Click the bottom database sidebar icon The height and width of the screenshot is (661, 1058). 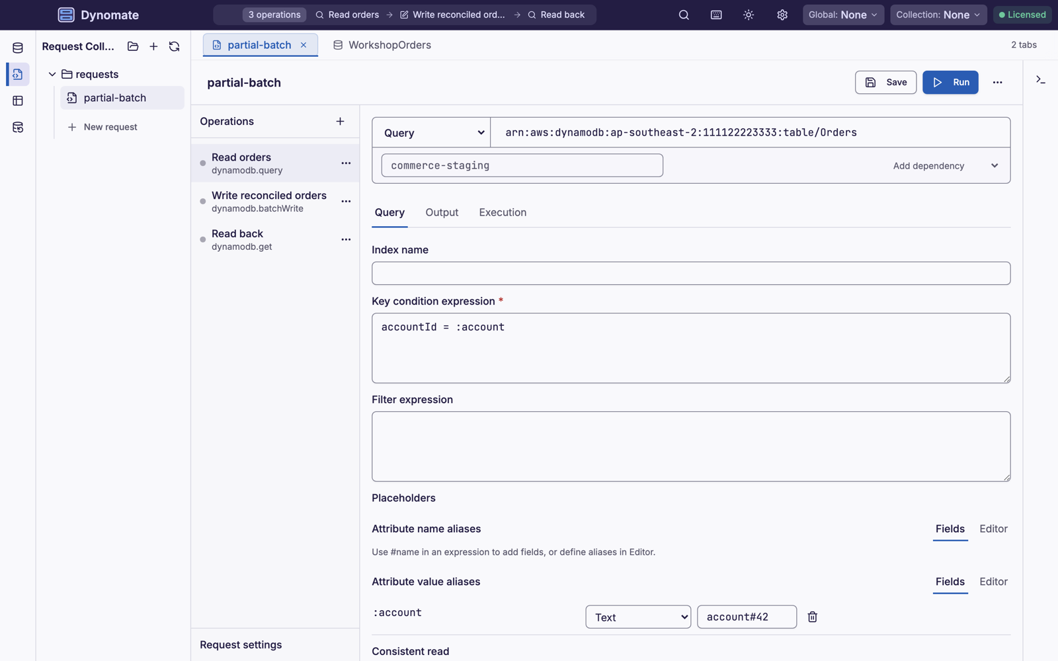click(18, 127)
